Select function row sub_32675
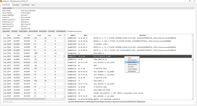Image resolution: width=197 pixels, height=106 pixels. [x=33, y=87]
